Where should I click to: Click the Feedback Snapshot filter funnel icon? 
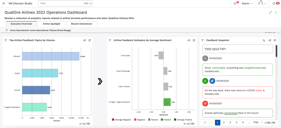(x=203, y=40)
